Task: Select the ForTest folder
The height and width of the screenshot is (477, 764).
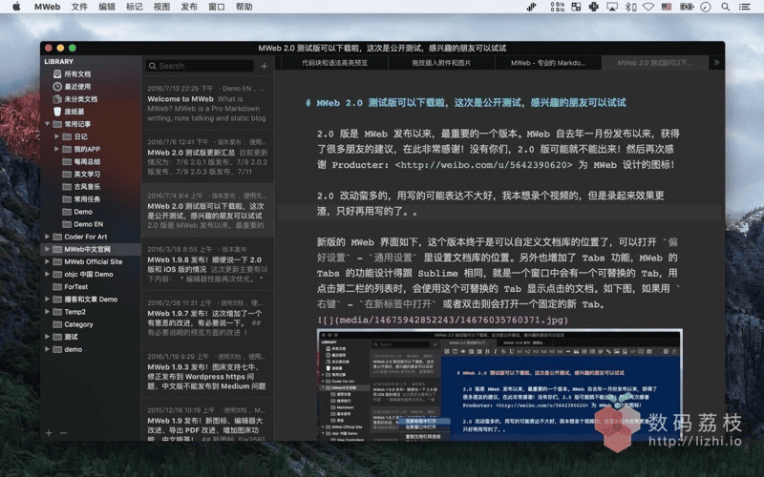Action: click(76, 287)
